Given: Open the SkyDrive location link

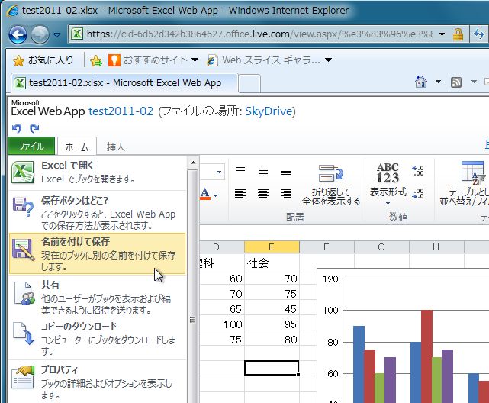Looking at the screenshot, I should (269, 111).
